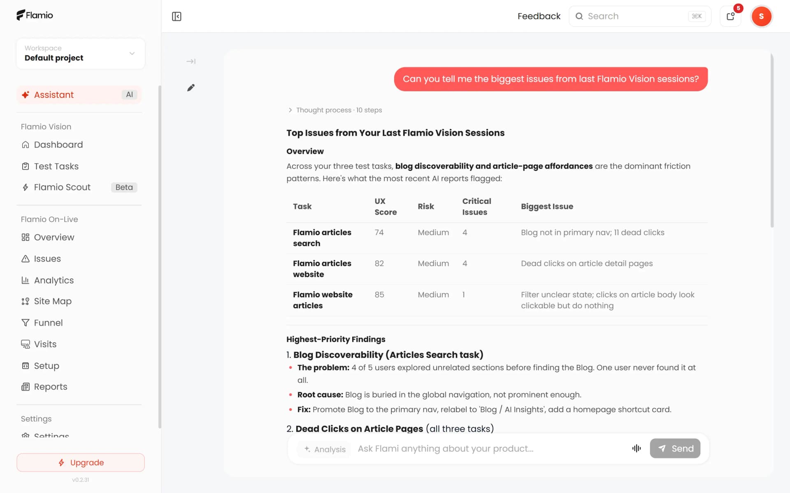This screenshot has width=790, height=493.
Task: Click the chat scrollbar
Action: click(772, 140)
